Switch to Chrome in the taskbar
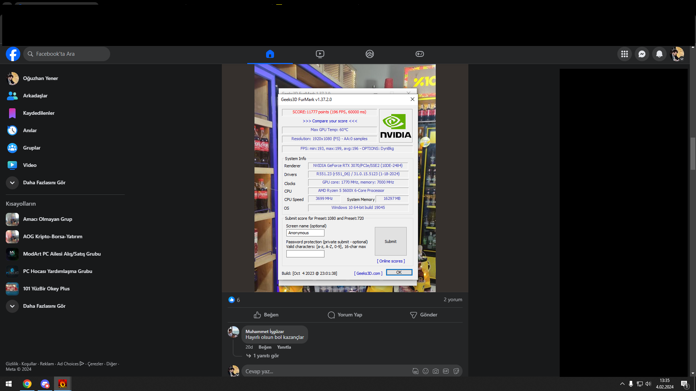Screen dimensions: 696x391 coord(27,384)
